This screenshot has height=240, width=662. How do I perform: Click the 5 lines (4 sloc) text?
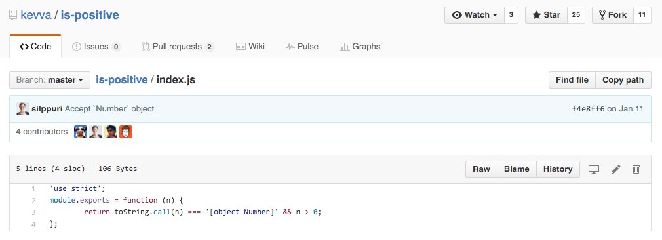coord(50,169)
